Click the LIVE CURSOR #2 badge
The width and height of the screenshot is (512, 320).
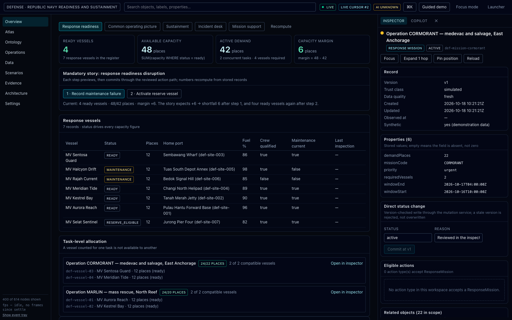tap(355, 7)
